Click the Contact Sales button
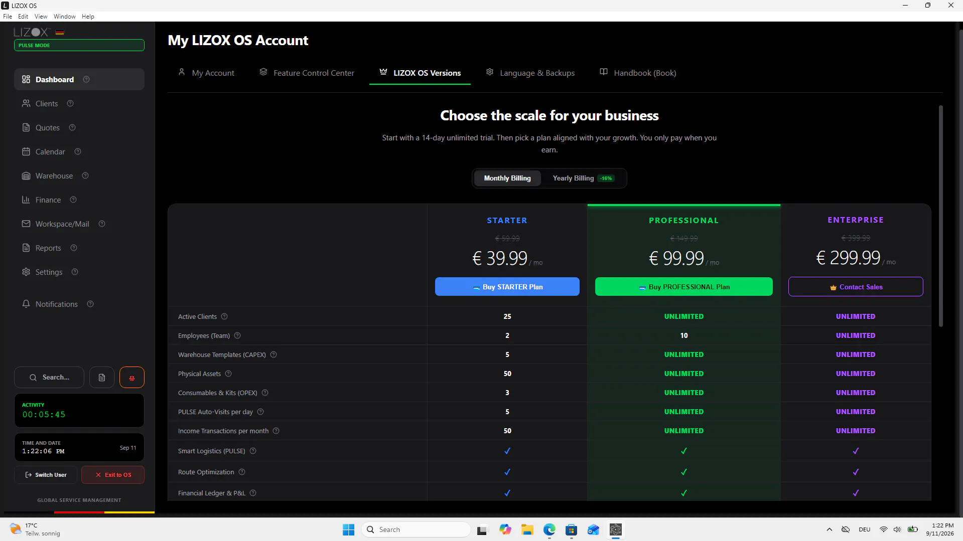 [856, 287]
